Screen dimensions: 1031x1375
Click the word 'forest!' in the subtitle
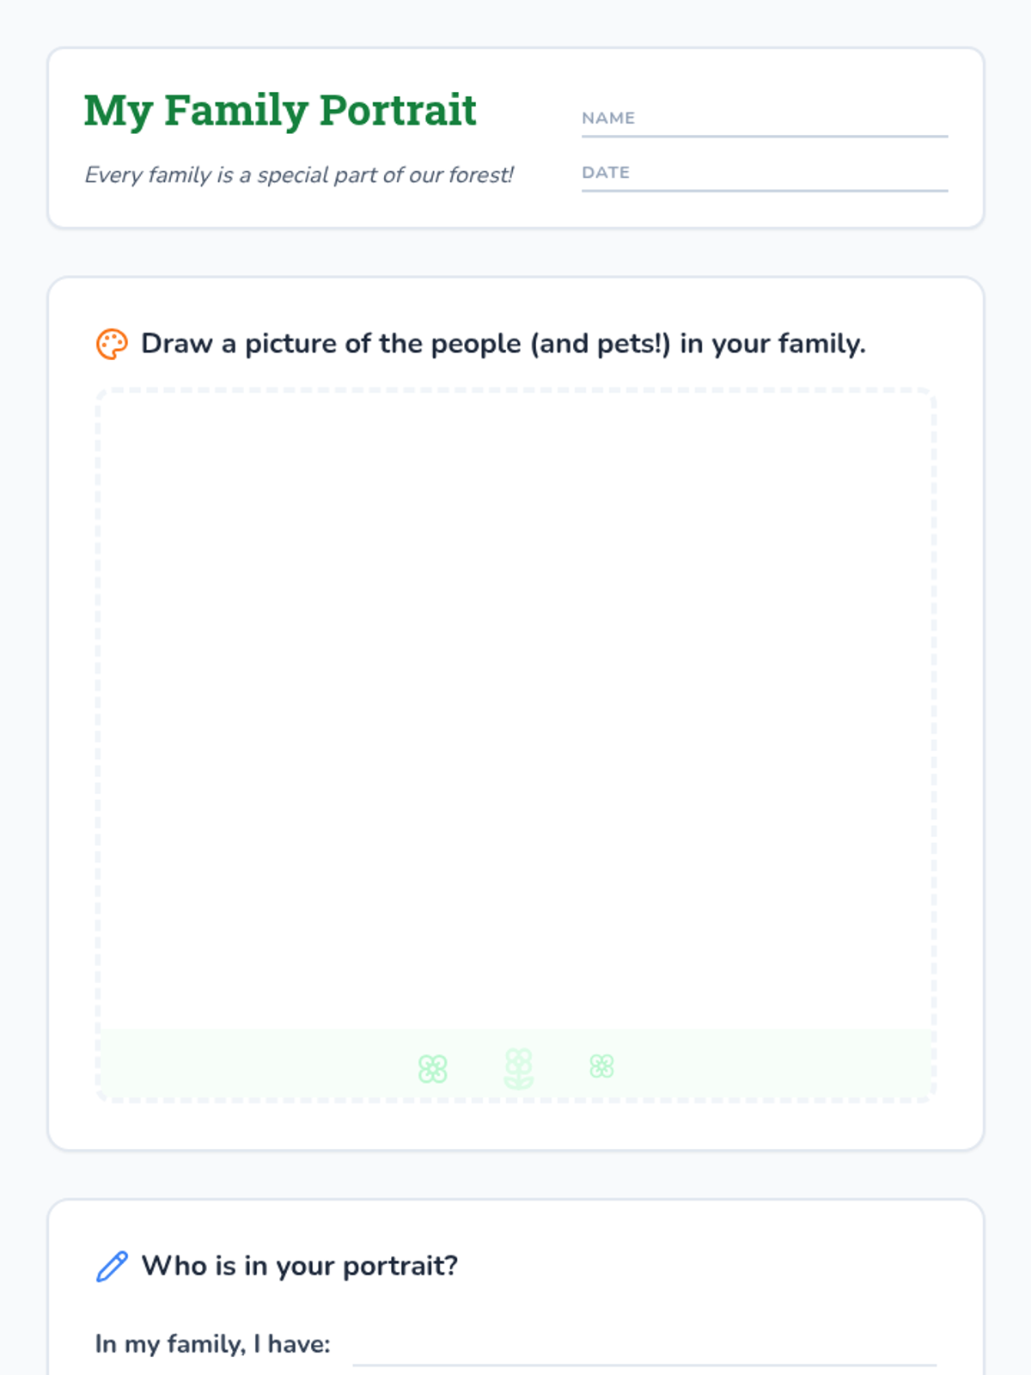(481, 175)
